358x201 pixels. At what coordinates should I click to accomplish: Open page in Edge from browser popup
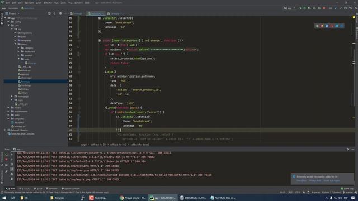point(342,26)
